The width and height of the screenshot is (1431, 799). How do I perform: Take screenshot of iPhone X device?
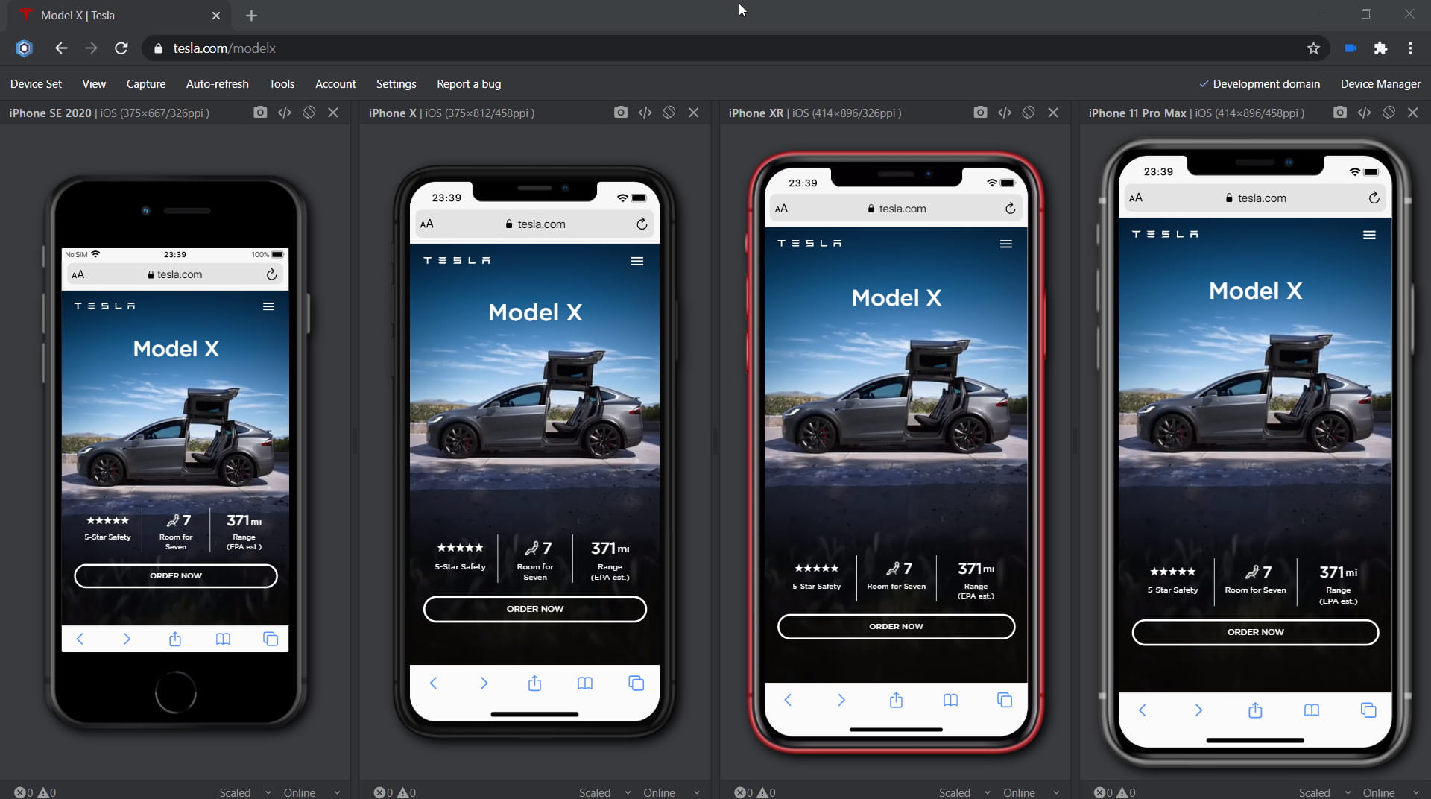tap(620, 113)
